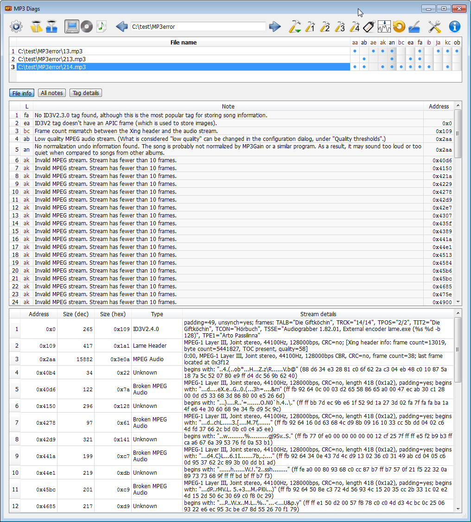471x522 pixels.
Task: Switch to song mode (music note icon)
Action: point(102,26)
